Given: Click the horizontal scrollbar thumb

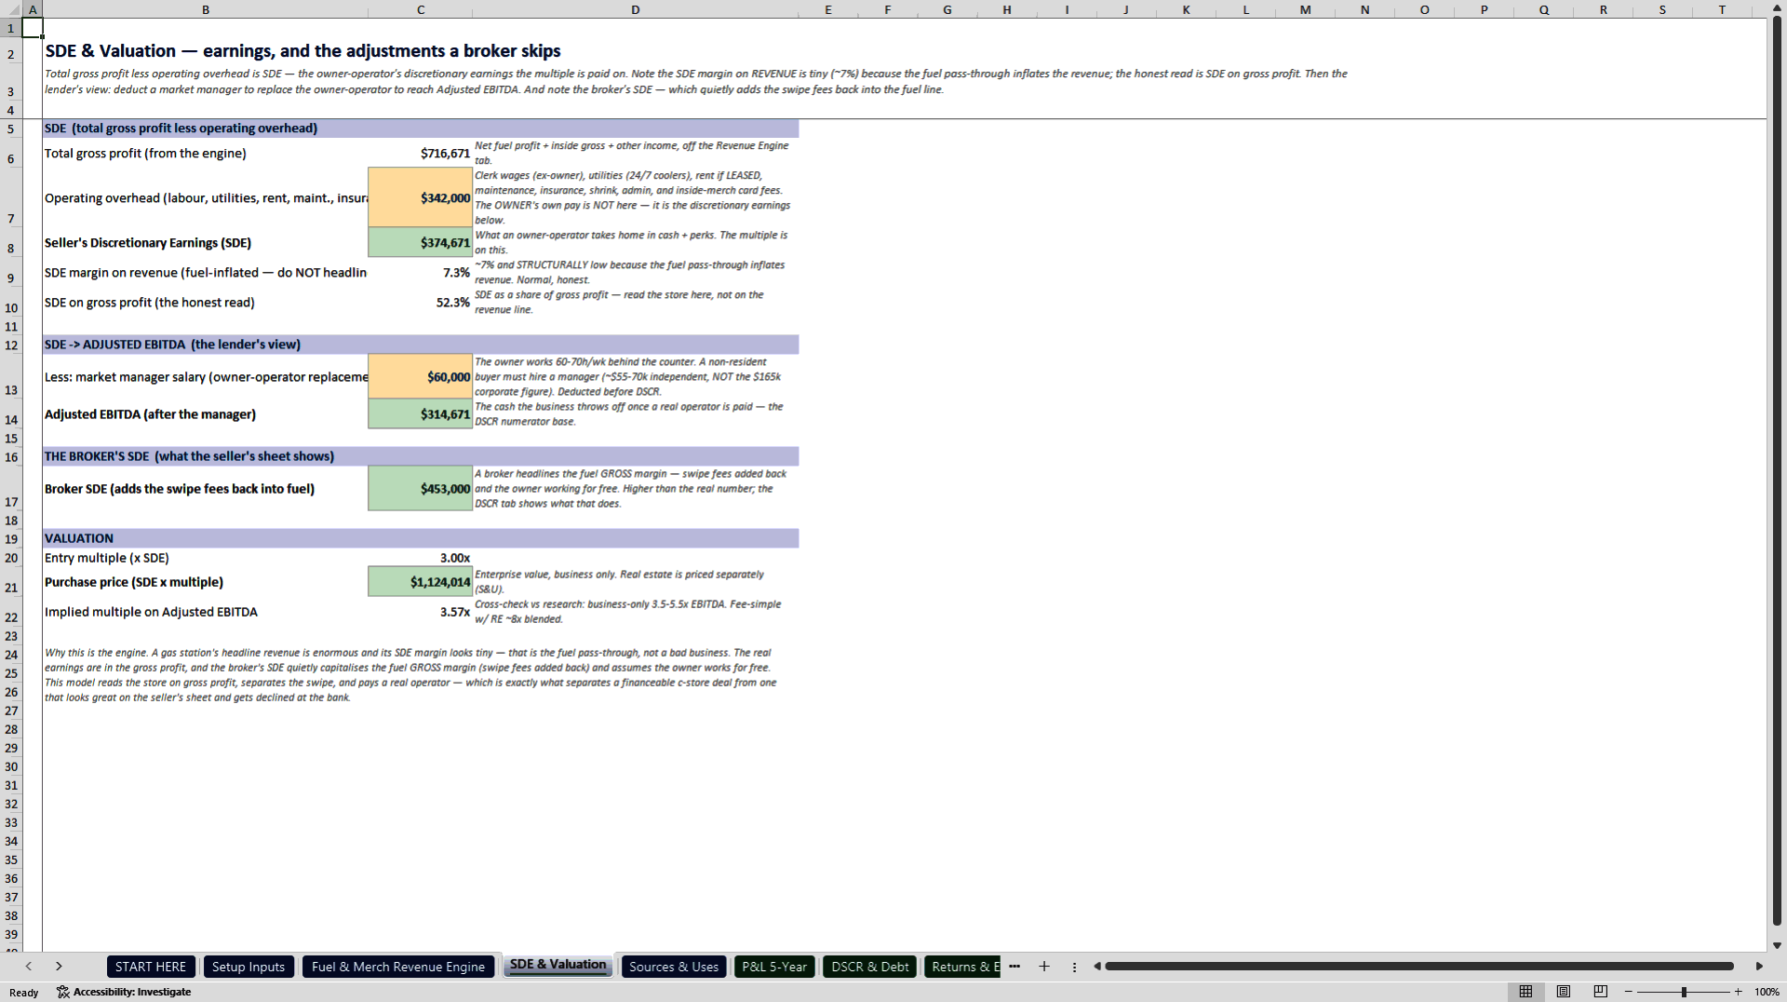Looking at the screenshot, I should (1419, 967).
